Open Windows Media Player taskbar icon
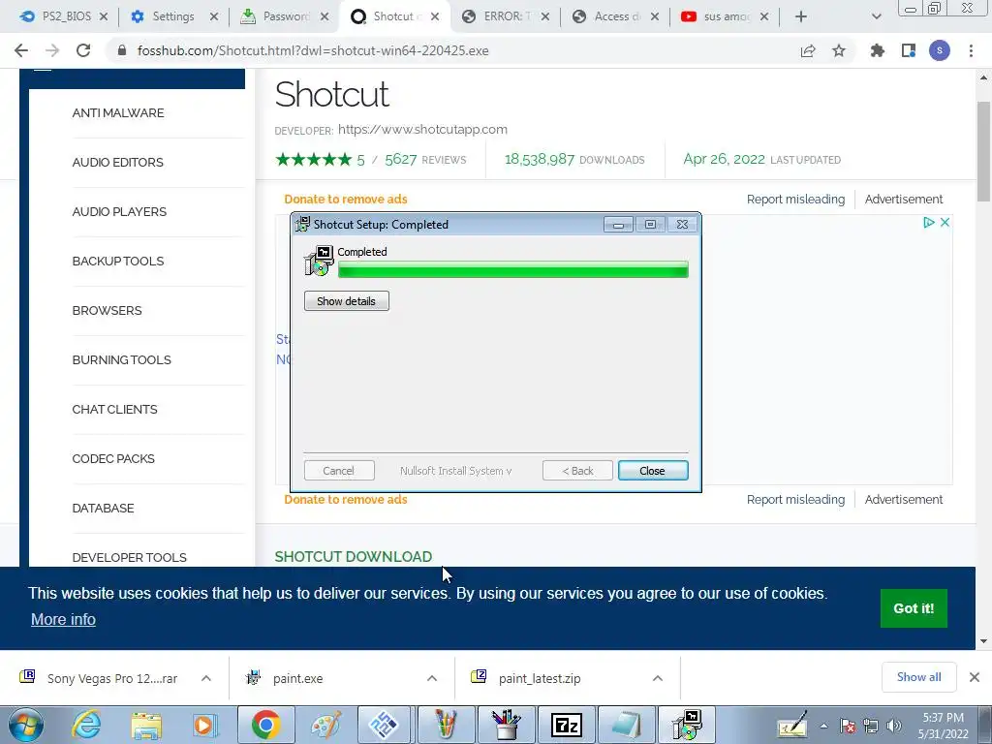The width and height of the screenshot is (992, 744). point(205,725)
